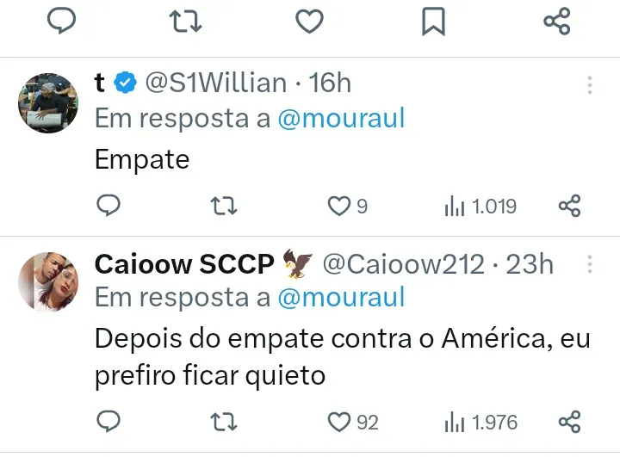Open more options for Caioow SCCP's tweet
Viewport: 620px width, 457px height.
(x=590, y=264)
